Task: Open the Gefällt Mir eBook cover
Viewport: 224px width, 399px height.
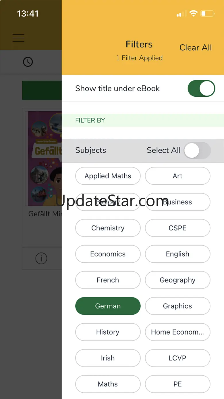Action: coord(45,159)
